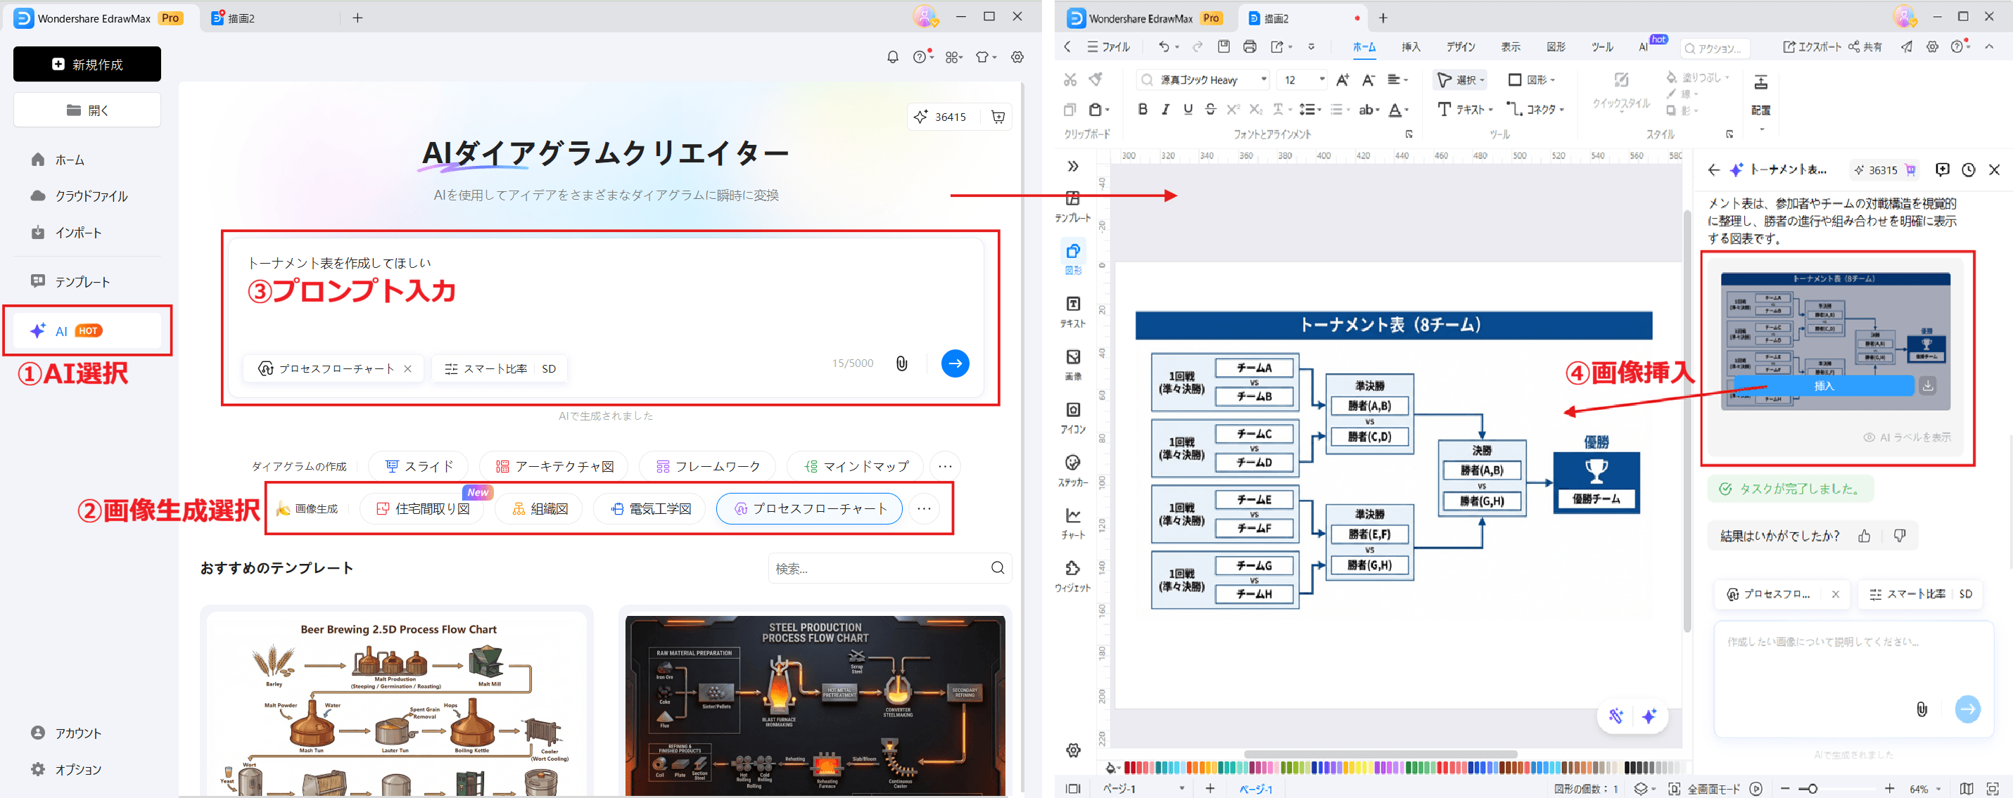Toggle bold formatting in the ribbon
Image resolution: width=2013 pixels, height=798 pixels.
click(x=1143, y=109)
